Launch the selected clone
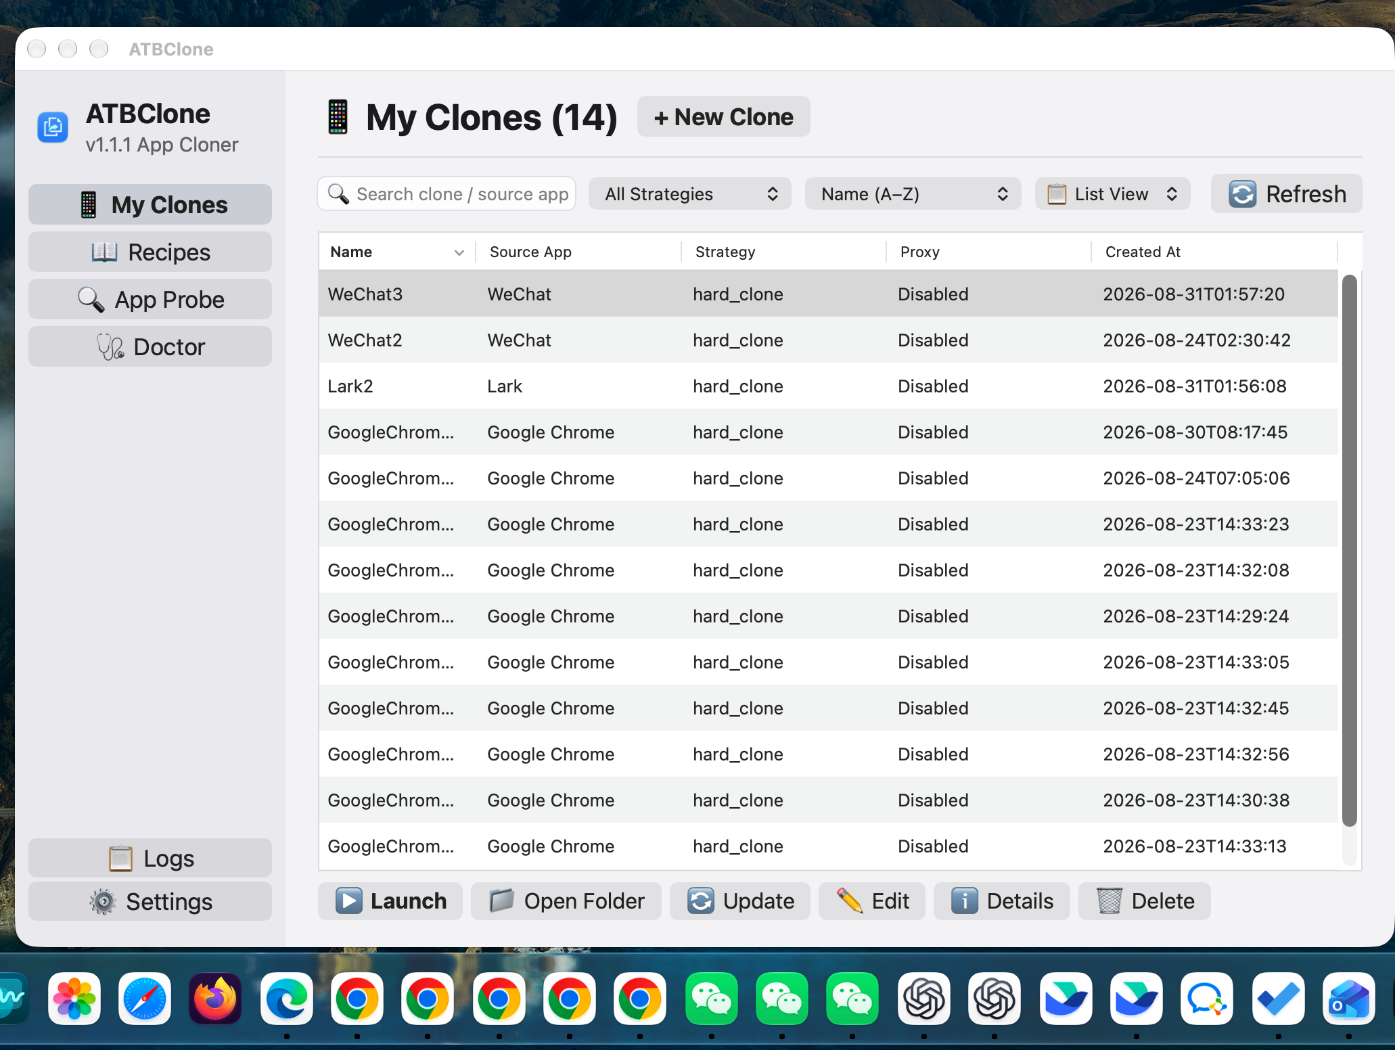 coord(390,900)
